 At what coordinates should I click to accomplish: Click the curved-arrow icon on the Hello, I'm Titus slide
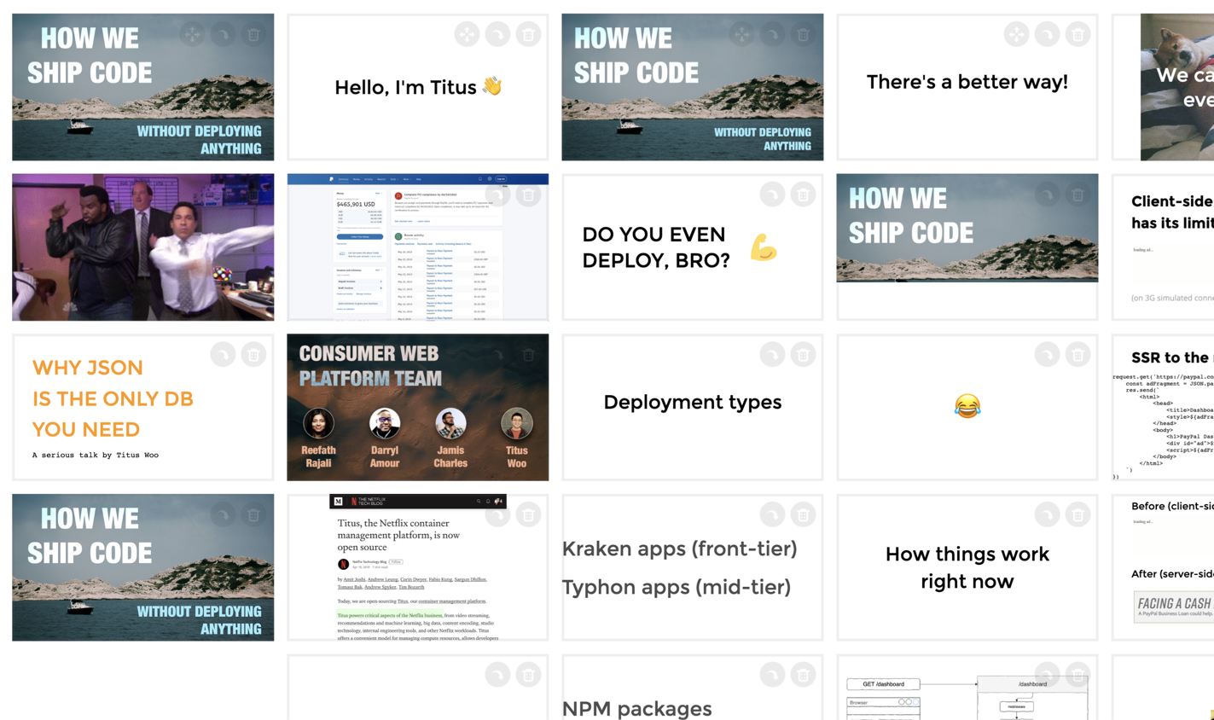497,34
